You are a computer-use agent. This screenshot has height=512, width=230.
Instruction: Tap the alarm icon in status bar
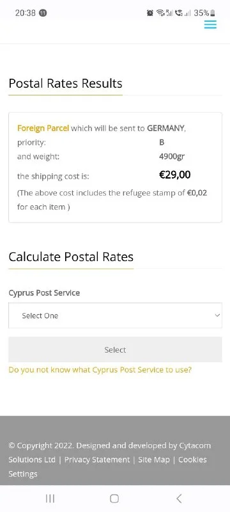click(x=150, y=13)
